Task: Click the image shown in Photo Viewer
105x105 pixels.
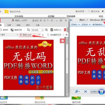Action: pyautogui.click(x=91, y=60)
